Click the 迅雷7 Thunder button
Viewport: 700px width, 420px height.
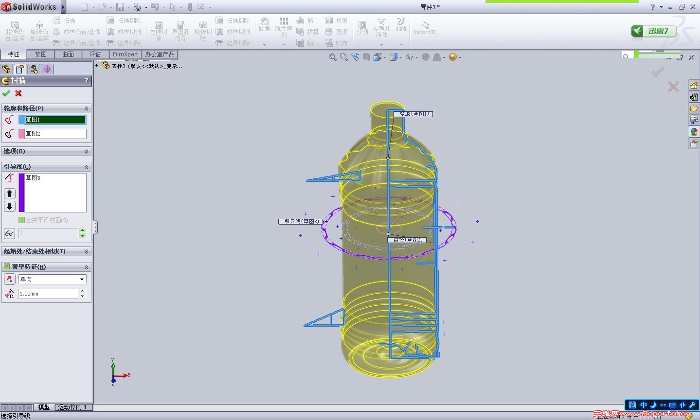[654, 31]
